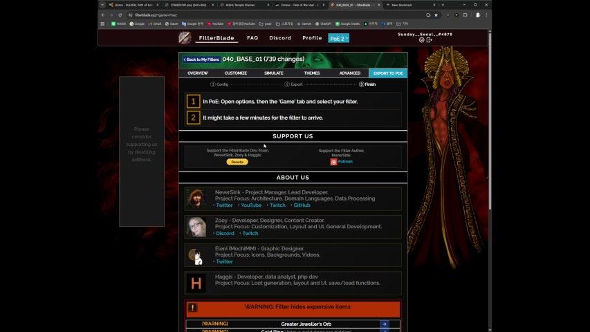Open the Daum bookmark
The width and height of the screenshot is (590, 332).
172,24
